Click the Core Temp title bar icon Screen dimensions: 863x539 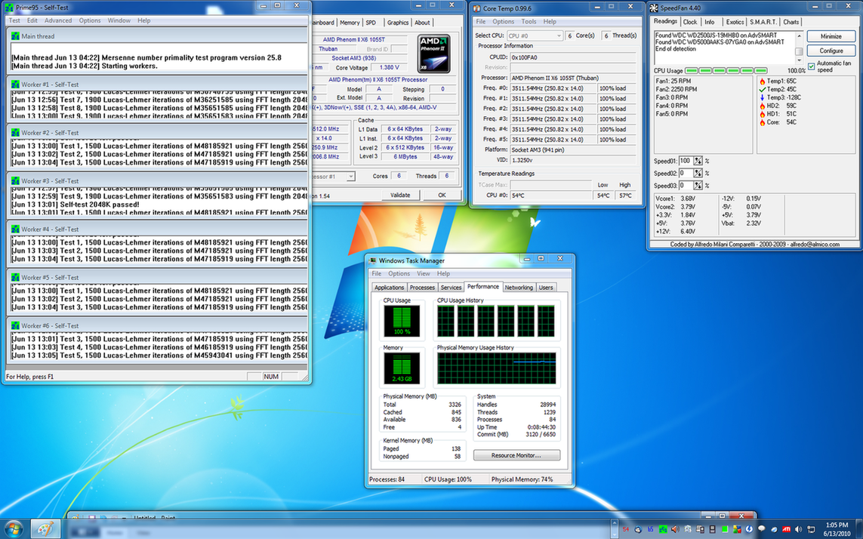(477, 8)
